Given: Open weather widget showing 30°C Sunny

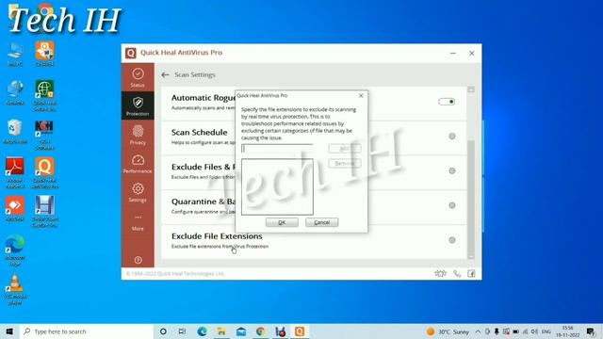Looking at the screenshot, I should (x=448, y=331).
